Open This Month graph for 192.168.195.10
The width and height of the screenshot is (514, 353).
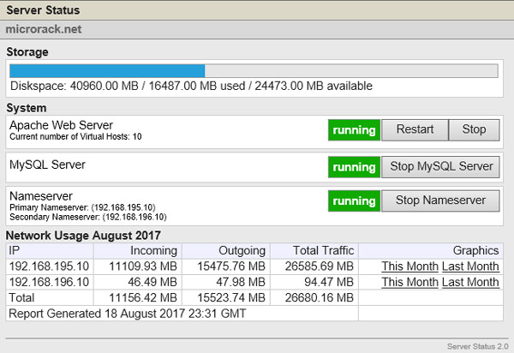(x=409, y=266)
